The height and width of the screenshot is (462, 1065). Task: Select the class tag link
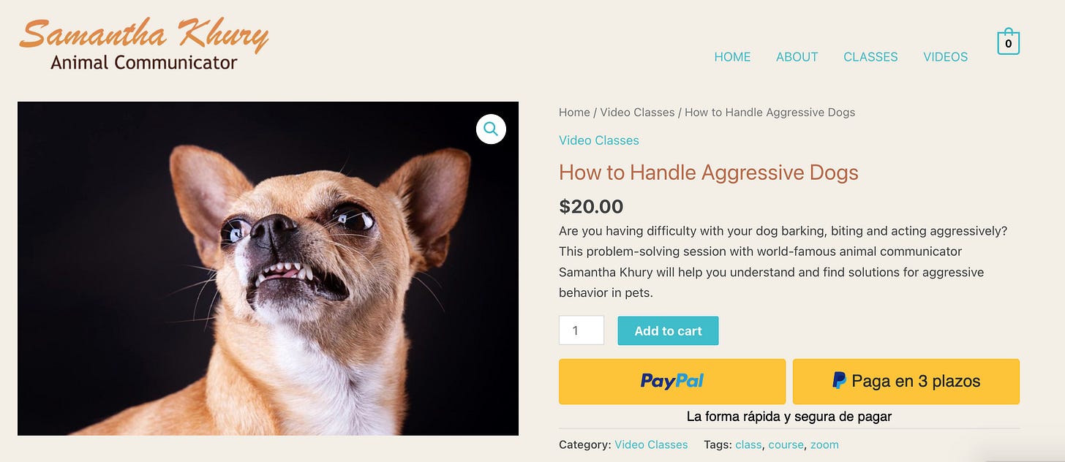click(x=748, y=444)
